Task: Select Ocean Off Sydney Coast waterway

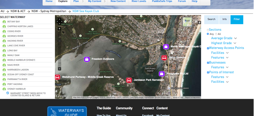Action: [x=21, y=75]
